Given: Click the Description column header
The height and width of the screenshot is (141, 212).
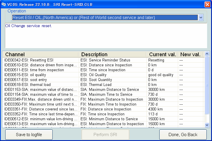Looking at the screenshot, I should [113, 54].
